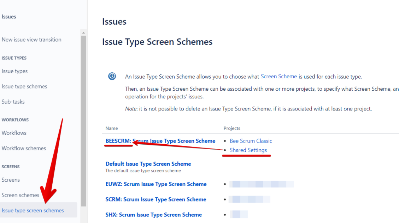Select BEESCRM: Scrum Issue Type Screen Scheme
This screenshot has height=223, width=399.
[x=160, y=141]
